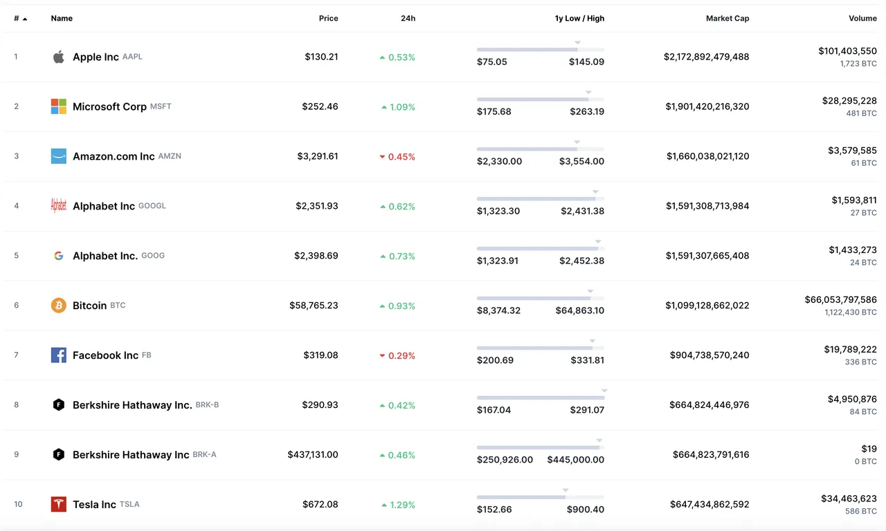
Task: Open the Facebook Inc name link
Action: (x=105, y=355)
